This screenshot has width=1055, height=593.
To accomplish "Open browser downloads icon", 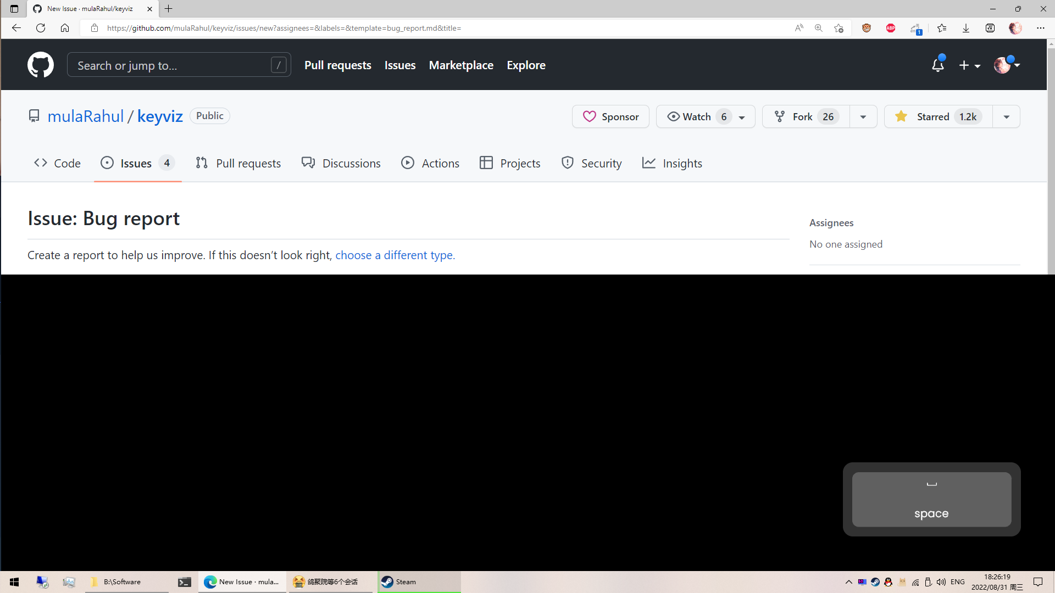I will coord(965,28).
